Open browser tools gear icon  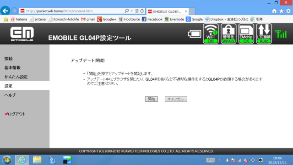[x=288, y=11]
